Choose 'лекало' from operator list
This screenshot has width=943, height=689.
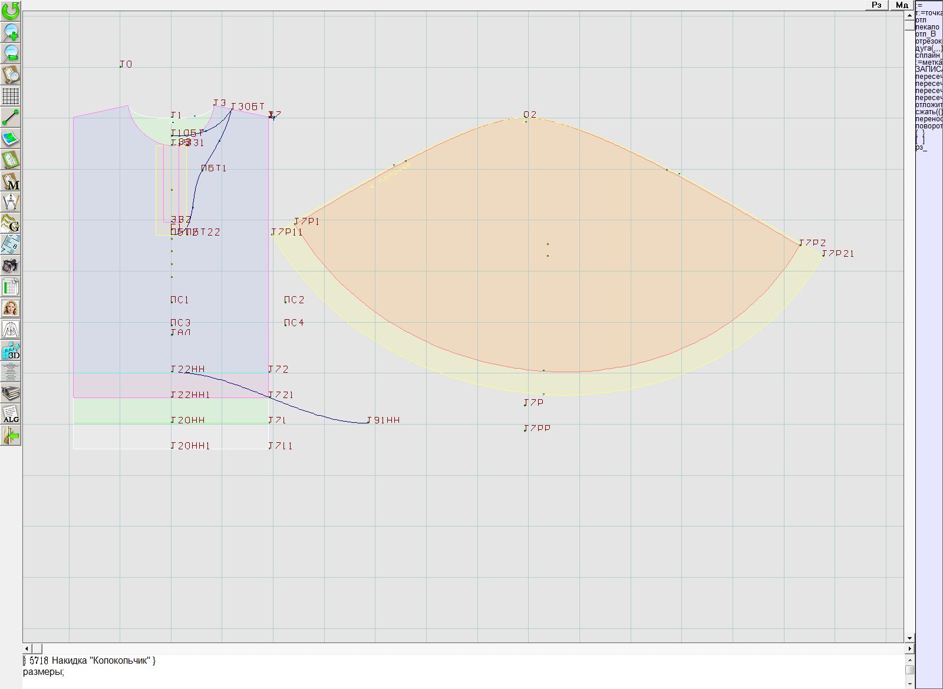[927, 27]
